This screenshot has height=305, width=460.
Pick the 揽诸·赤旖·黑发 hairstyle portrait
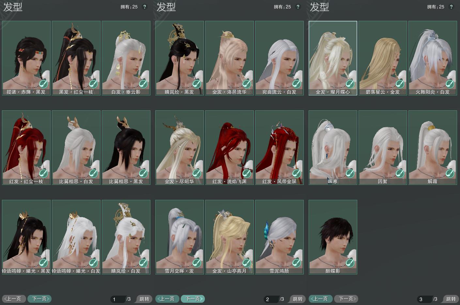pyautogui.click(x=26, y=58)
